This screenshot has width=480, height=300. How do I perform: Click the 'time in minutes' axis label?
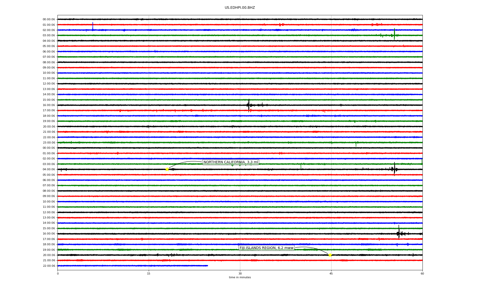[240, 277]
